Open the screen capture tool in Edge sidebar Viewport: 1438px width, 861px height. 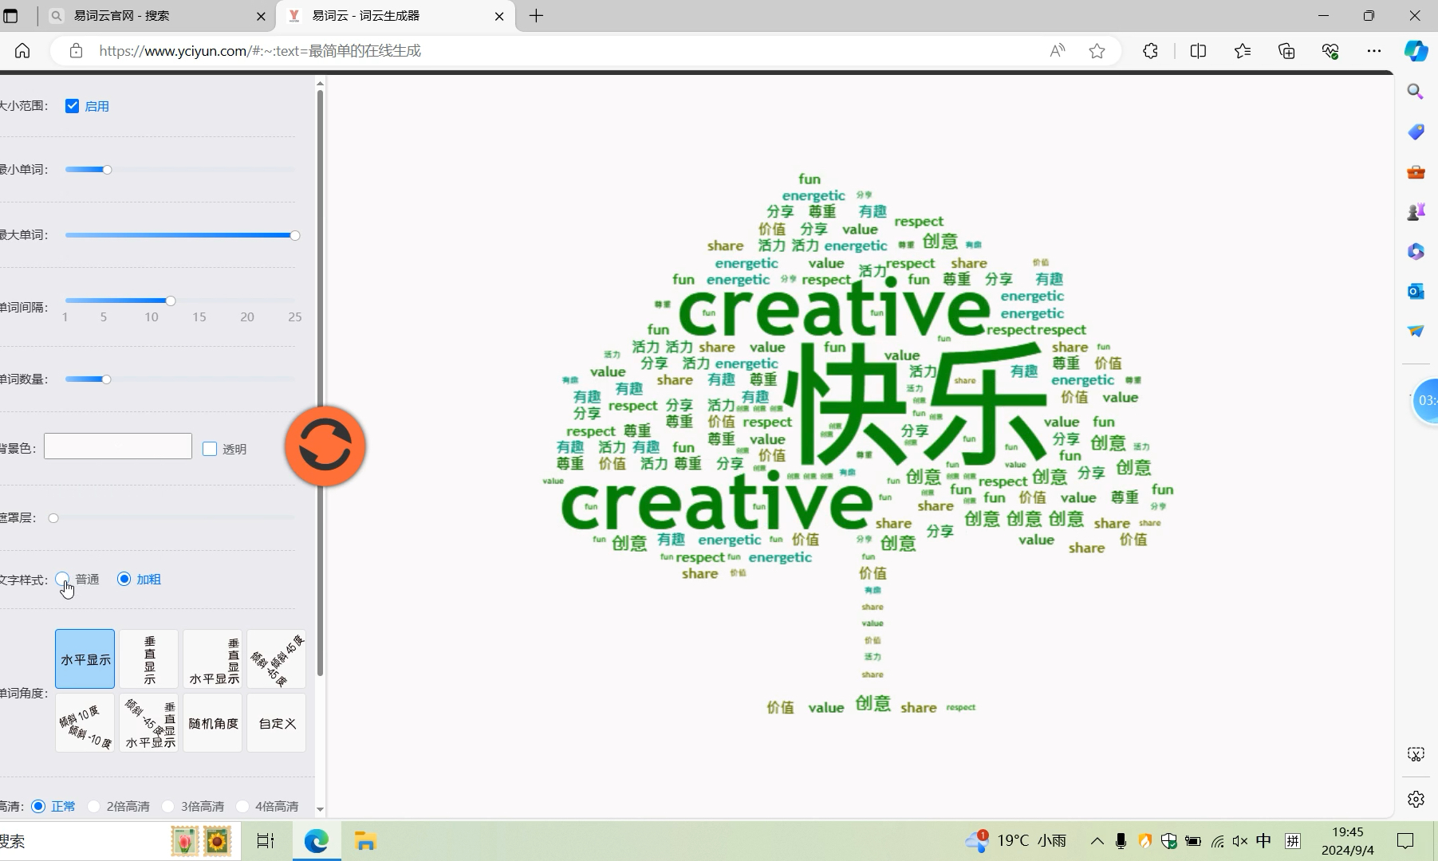[1416, 753]
